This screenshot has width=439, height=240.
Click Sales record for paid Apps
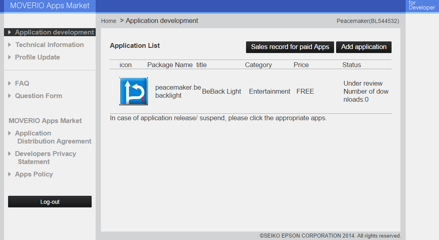[x=290, y=47]
